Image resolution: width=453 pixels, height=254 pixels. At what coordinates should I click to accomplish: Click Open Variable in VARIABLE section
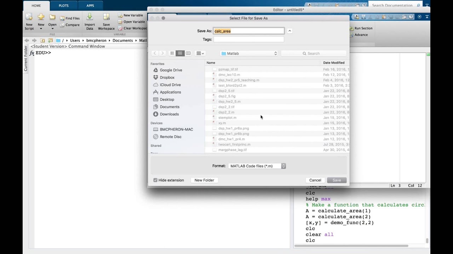(131, 22)
